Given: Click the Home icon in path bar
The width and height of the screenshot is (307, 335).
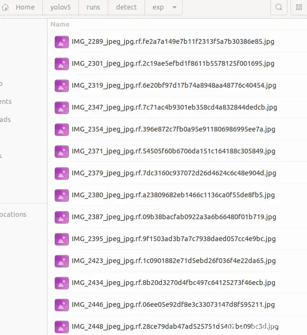Looking at the screenshot, I should point(5,7).
